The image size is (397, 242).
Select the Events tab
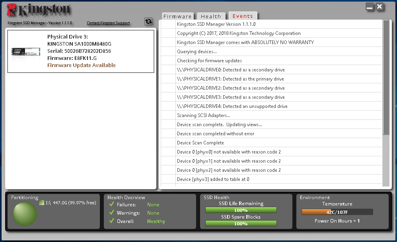pyautogui.click(x=243, y=16)
